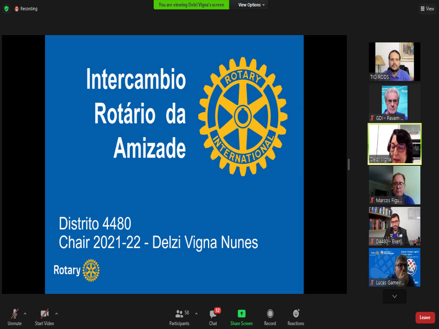Click the green Share Screen icon

pyautogui.click(x=241, y=314)
